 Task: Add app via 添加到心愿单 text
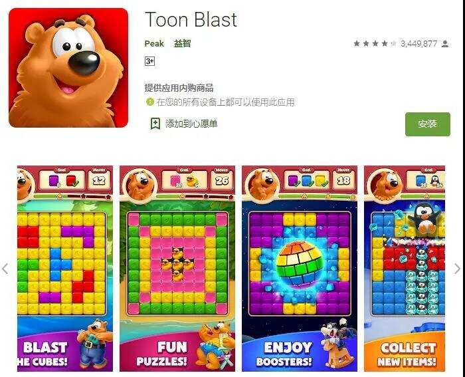(x=191, y=124)
